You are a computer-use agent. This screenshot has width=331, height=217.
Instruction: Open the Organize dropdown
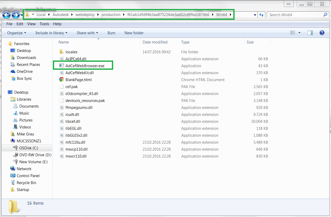16,33
